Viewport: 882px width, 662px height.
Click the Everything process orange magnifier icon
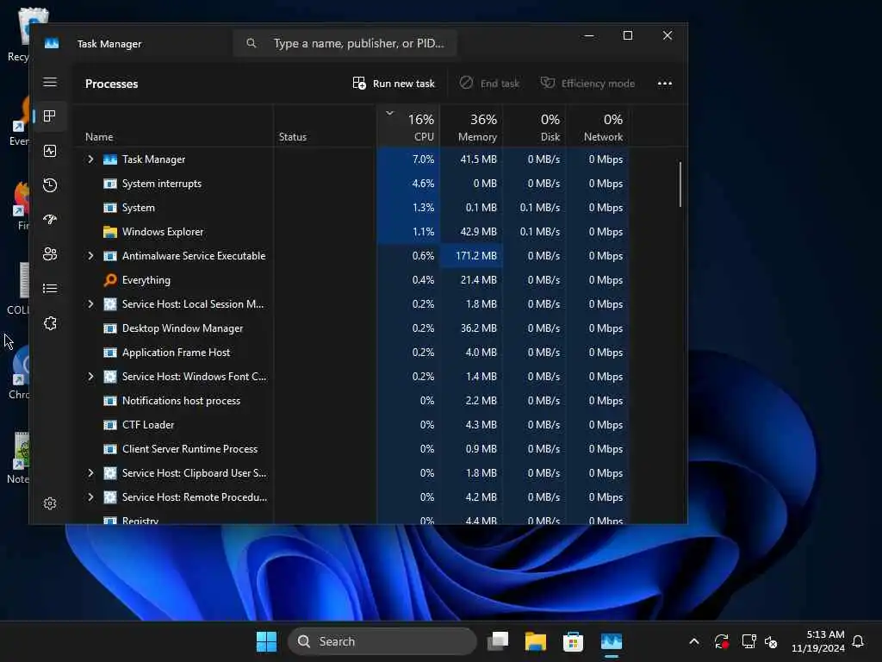[110, 280]
